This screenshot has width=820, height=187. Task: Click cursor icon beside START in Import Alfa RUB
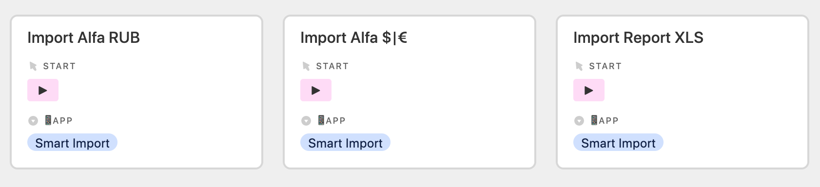pos(33,66)
